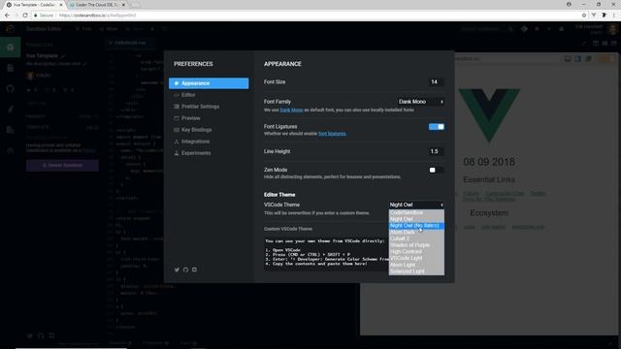Click the user avatar in the editor header
621x349 pixels.
(x=612, y=29)
